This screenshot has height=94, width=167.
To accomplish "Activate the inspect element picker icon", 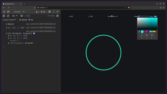I will click(4, 11).
